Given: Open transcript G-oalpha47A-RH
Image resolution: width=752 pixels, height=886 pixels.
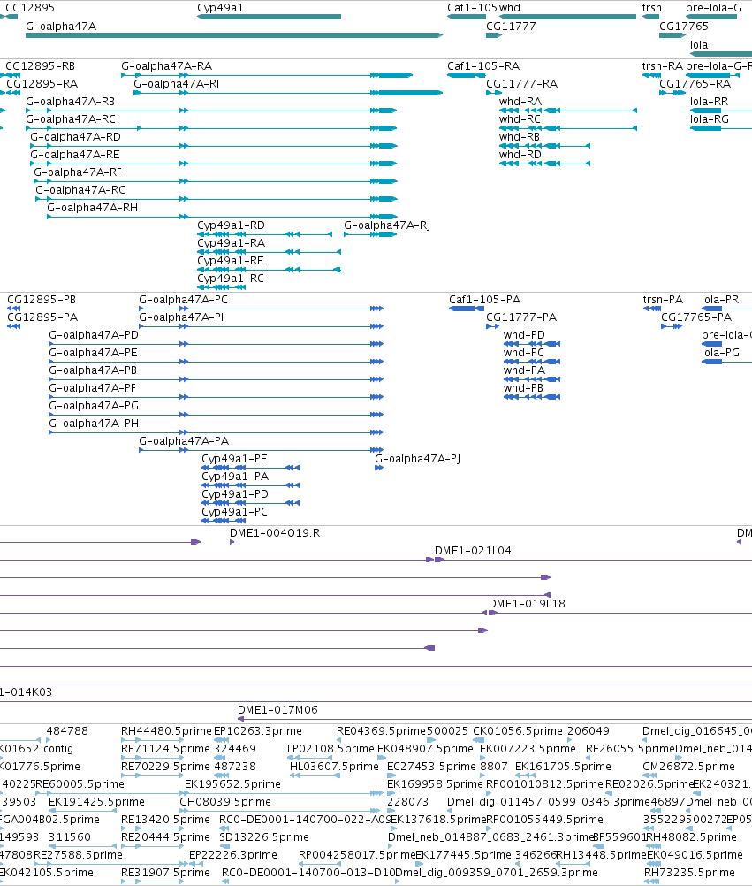Looking at the screenshot, I should pos(93,208).
